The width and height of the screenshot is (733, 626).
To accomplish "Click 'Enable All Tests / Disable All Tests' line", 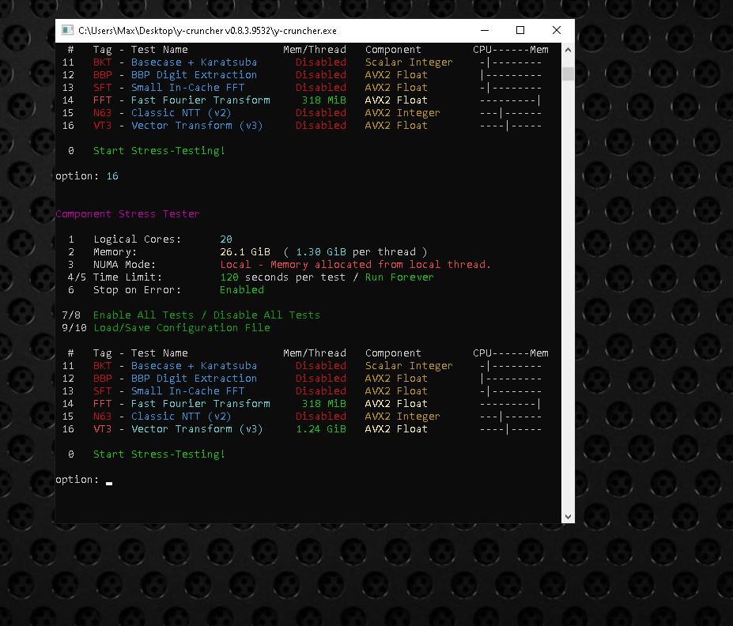I will click(206, 315).
